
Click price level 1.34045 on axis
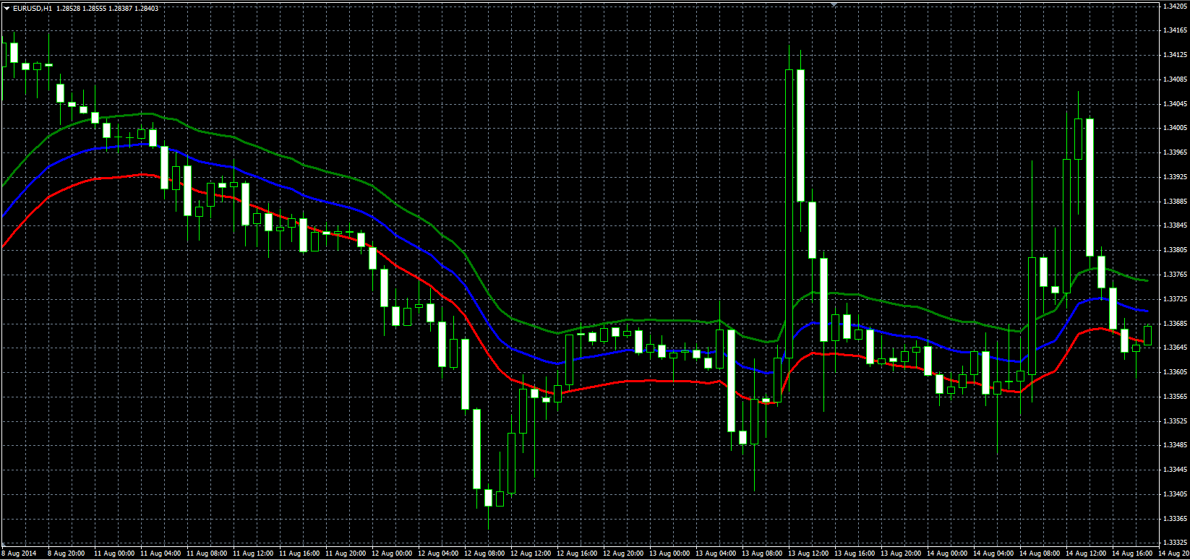click(1176, 103)
